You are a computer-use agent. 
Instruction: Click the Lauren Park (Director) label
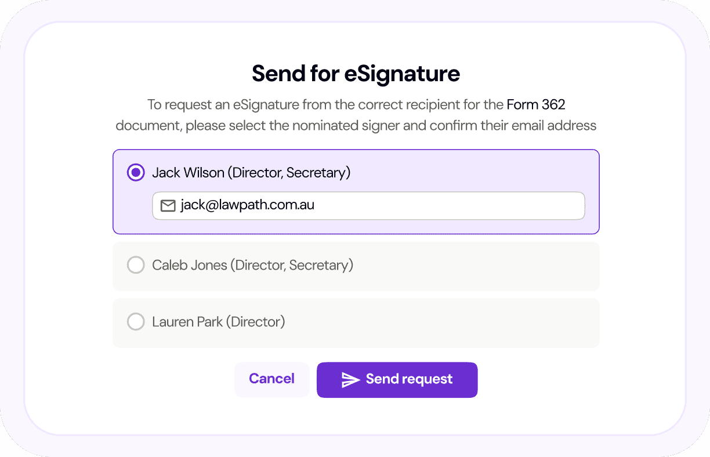[218, 322]
